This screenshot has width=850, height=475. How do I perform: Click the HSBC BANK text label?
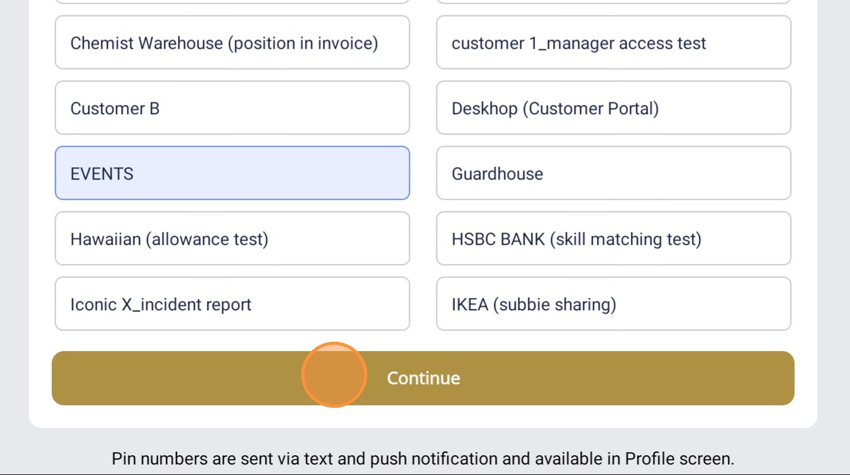point(499,239)
